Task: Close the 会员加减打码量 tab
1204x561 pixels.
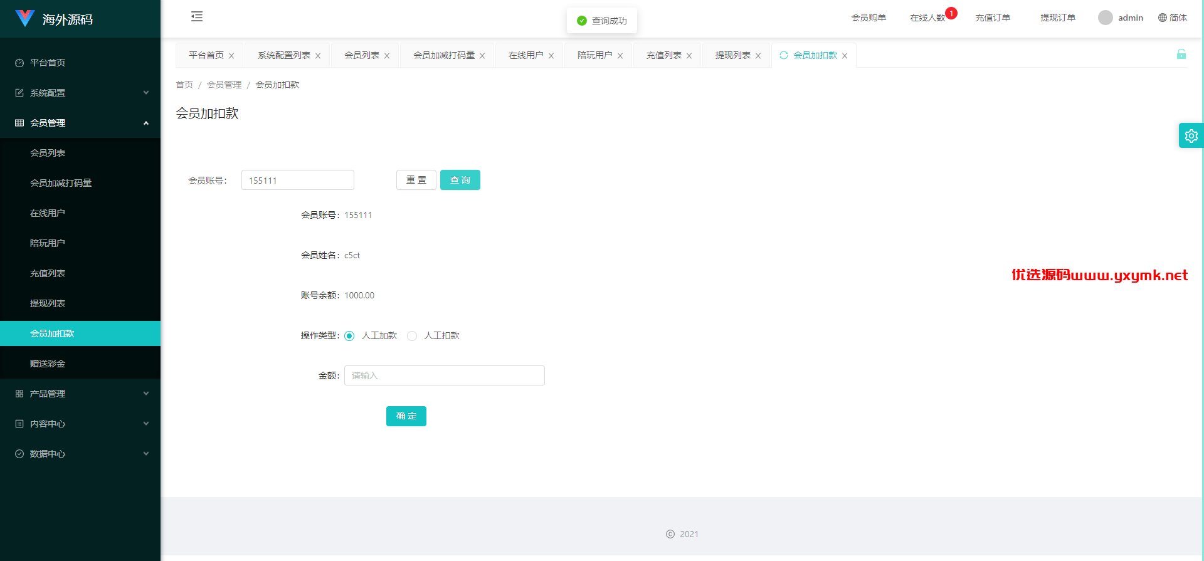Action: pos(482,56)
